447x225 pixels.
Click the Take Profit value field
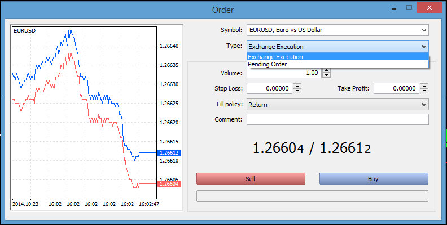(397, 88)
